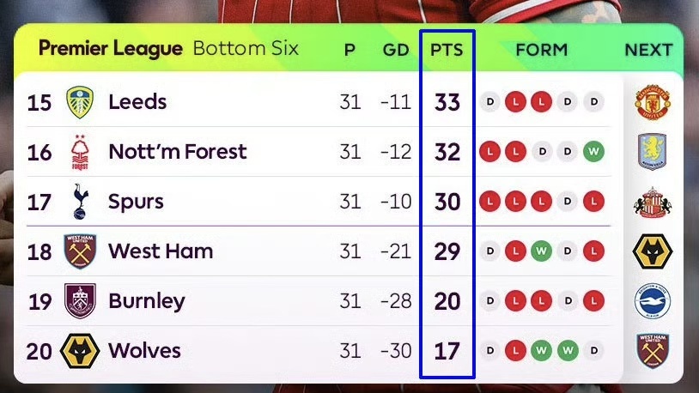Screen dimensions: 699x393
Task: Click the PTS column header
Action: click(447, 50)
